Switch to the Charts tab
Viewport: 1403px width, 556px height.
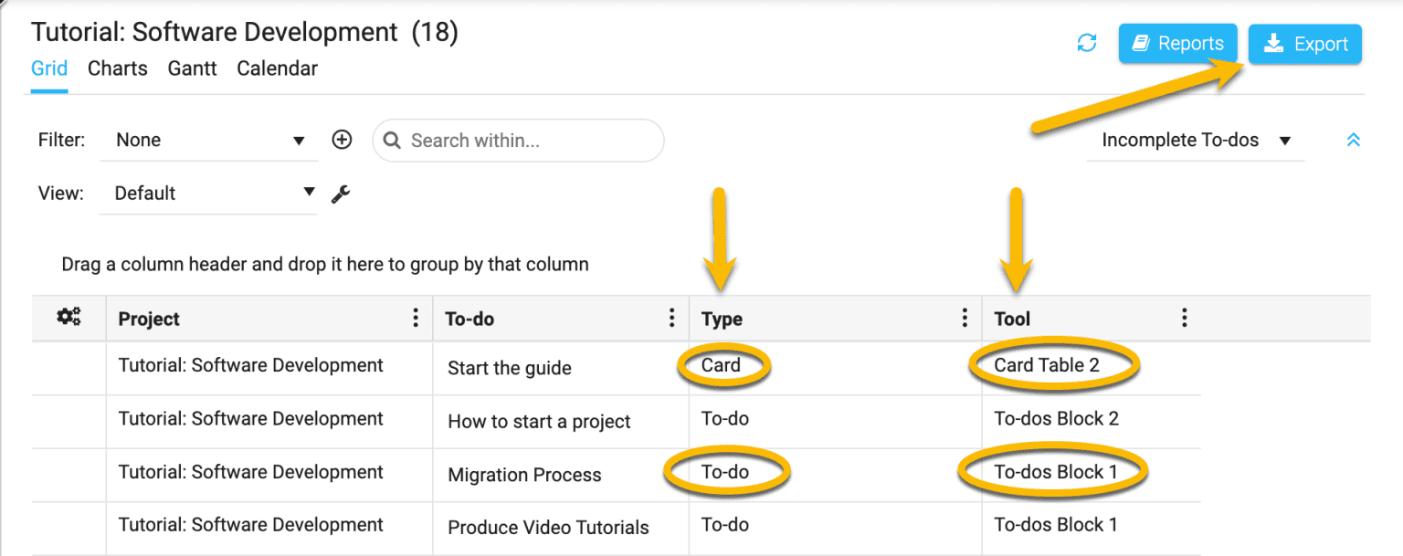click(118, 68)
